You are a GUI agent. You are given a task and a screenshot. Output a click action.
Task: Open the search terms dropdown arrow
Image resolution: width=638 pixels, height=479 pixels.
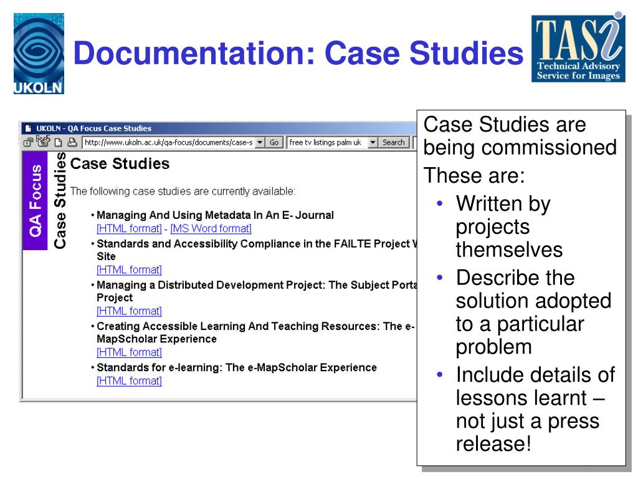[373, 143]
